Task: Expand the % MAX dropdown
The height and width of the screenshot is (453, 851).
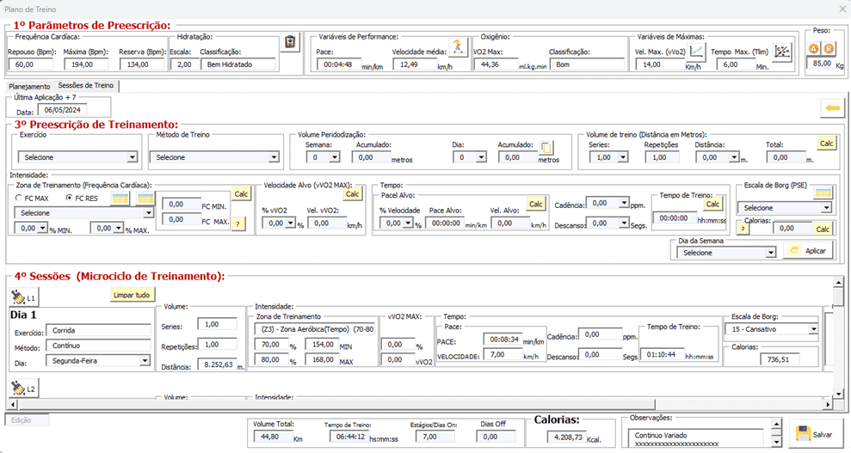Action: tap(119, 228)
